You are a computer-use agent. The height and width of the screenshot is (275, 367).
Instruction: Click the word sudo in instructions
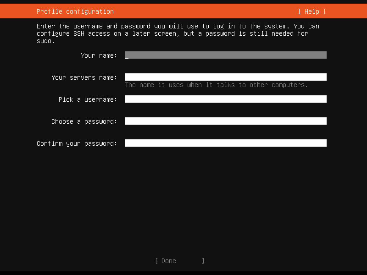coord(44,40)
